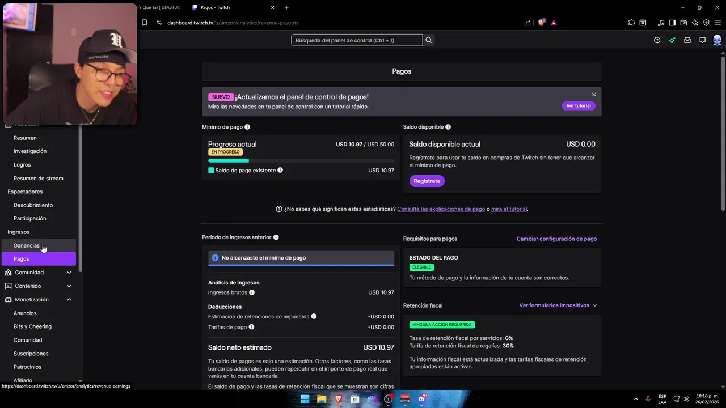Click info icon next to Mínimo de pago

click(x=247, y=127)
